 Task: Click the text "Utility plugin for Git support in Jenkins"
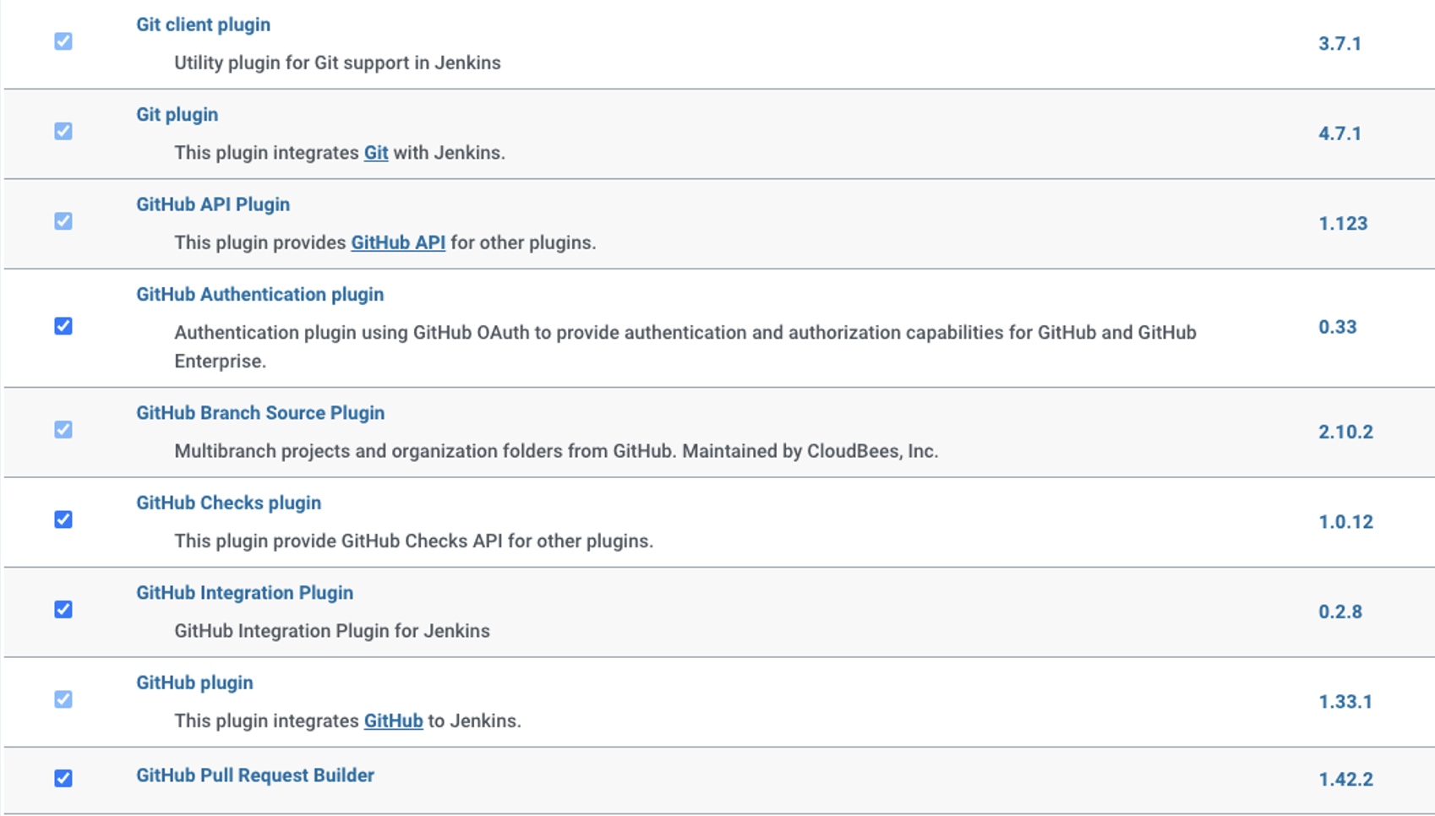pyautogui.click(x=338, y=63)
